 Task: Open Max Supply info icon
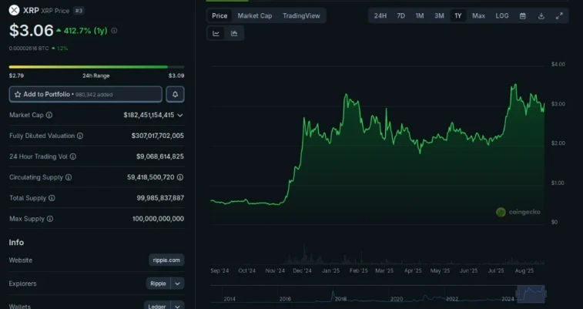pos(50,219)
